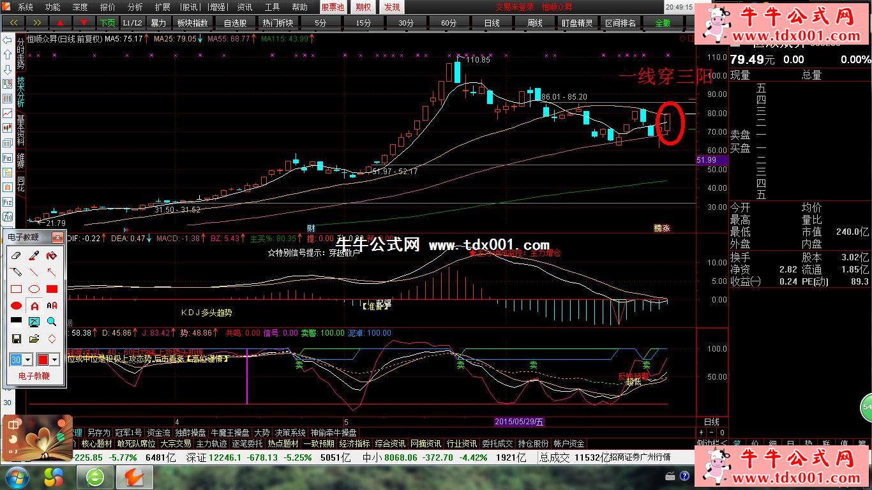
Task: Open the 工具 menu
Action: 272,7
